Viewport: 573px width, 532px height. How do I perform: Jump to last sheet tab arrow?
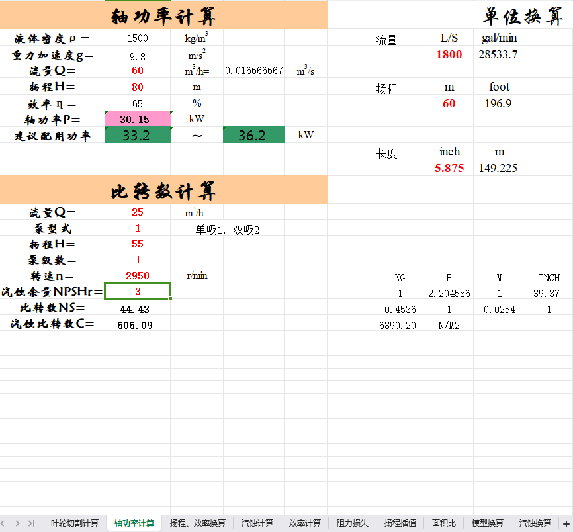31,523
